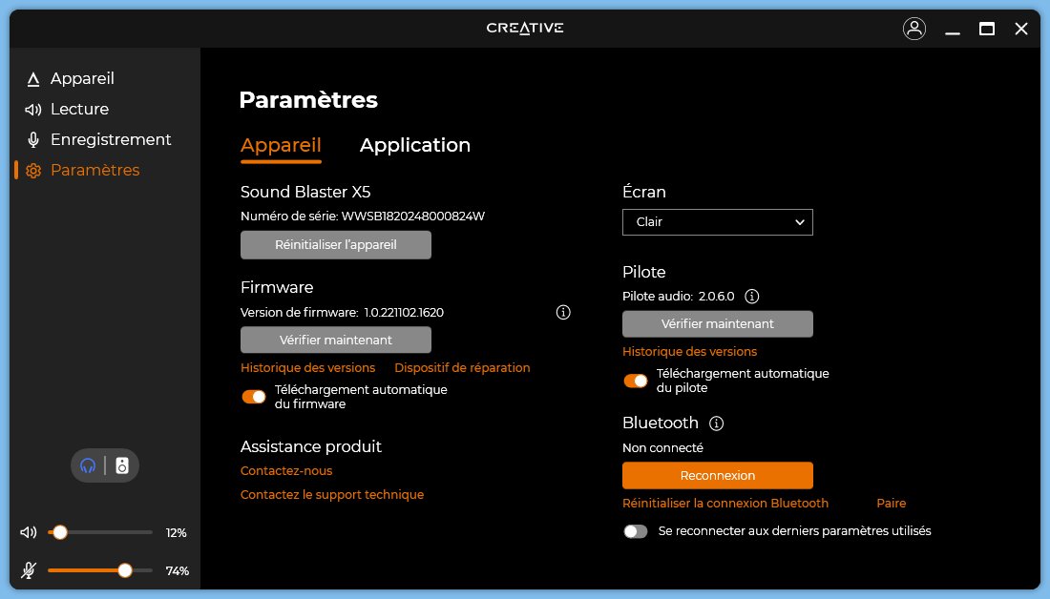This screenshot has height=599, width=1050.
Task: Click the audio driver info icon
Action: click(751, 296)
